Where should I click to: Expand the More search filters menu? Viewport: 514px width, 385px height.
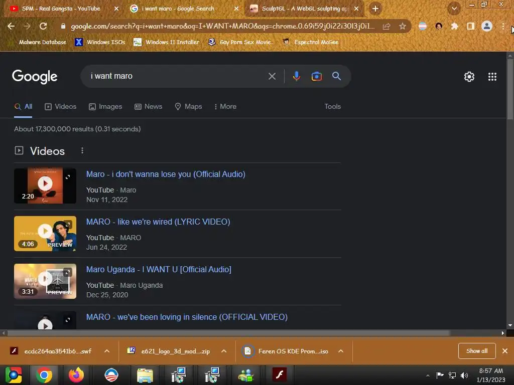point(225,106)
